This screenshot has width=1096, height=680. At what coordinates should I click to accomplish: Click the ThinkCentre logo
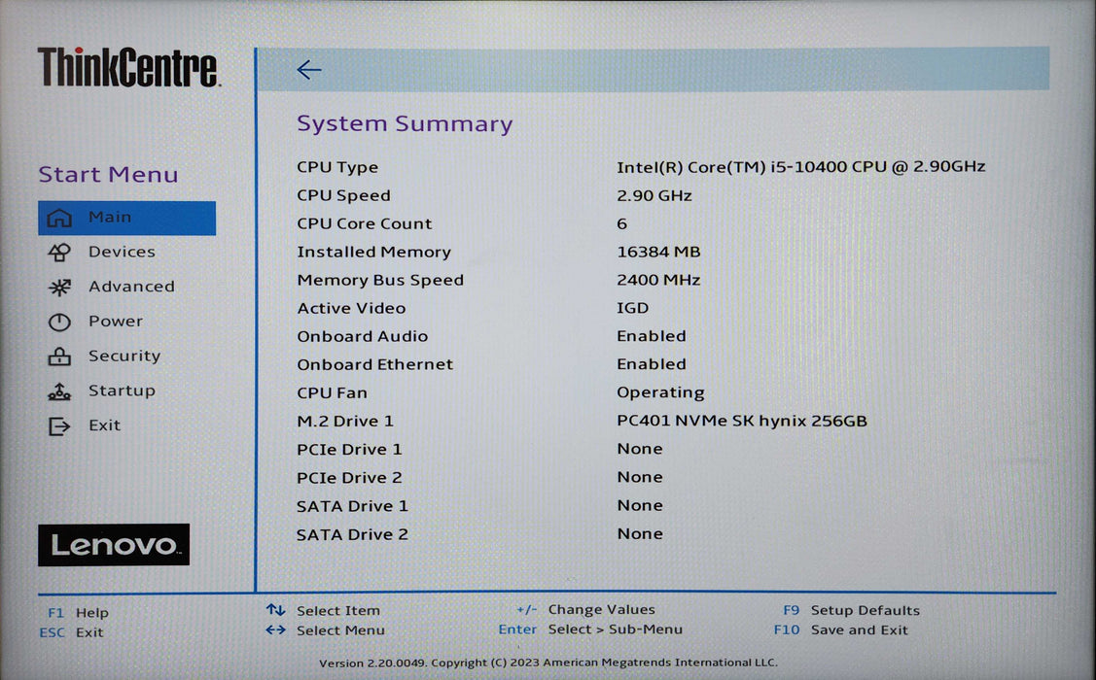pyautogui.click(x=129, y=67)
